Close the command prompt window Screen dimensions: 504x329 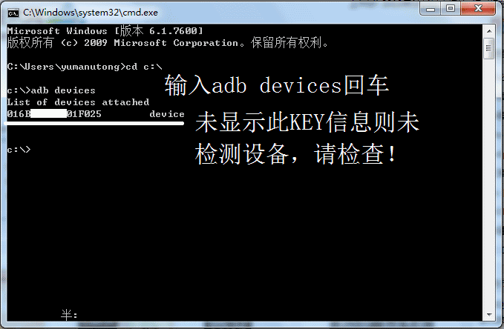point(478,8)
